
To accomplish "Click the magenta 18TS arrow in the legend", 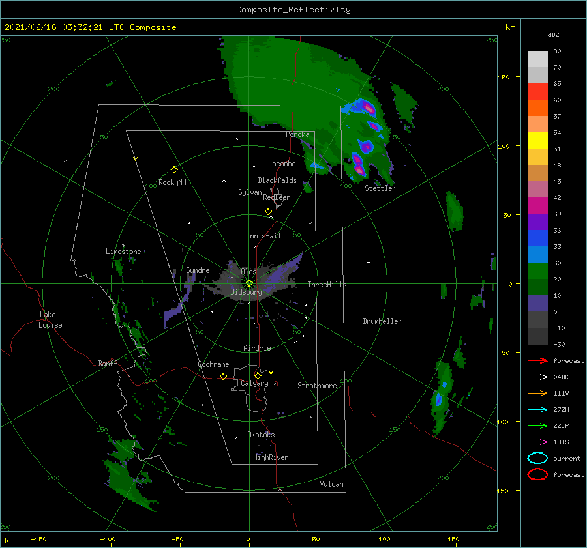I will coord(537,442).
